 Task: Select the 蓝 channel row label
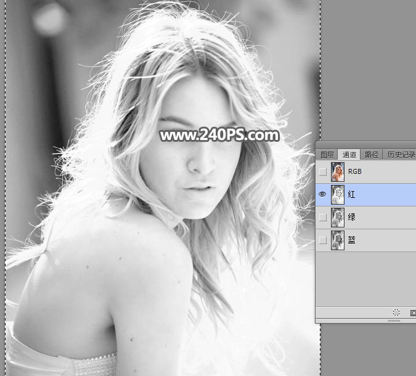[x=351, y=240]
